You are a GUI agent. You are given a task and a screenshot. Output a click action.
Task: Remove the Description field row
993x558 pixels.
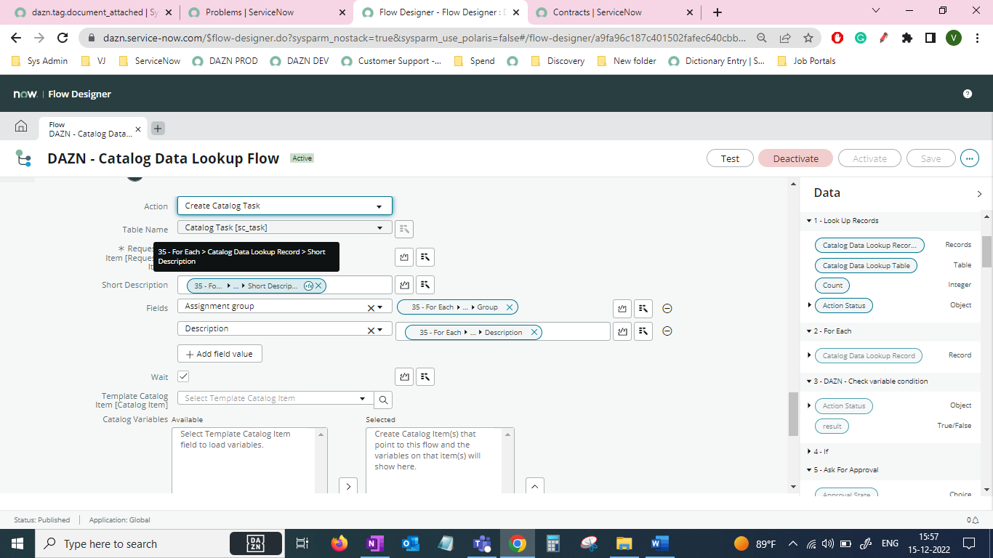click(x=667, y=331)
